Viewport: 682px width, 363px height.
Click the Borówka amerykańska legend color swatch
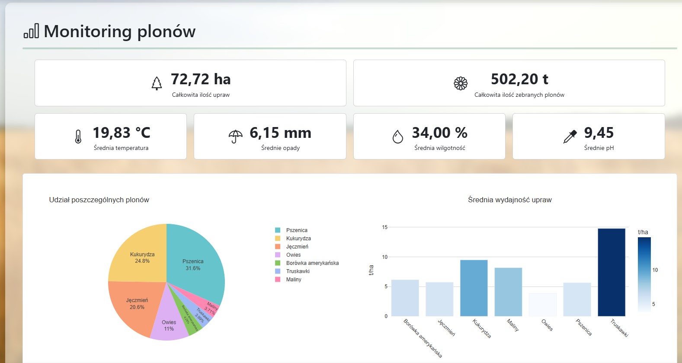pos(278,263)
